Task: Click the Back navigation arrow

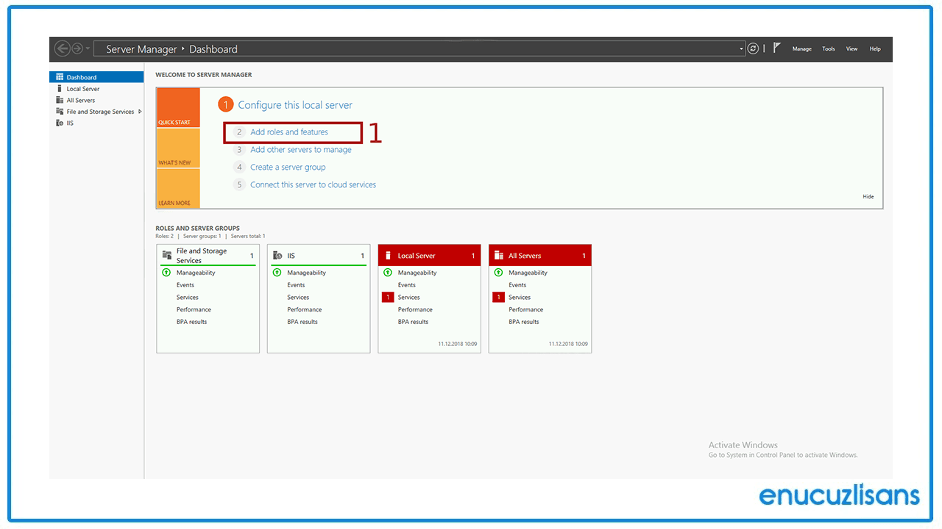Action: (x=63, y=48)
